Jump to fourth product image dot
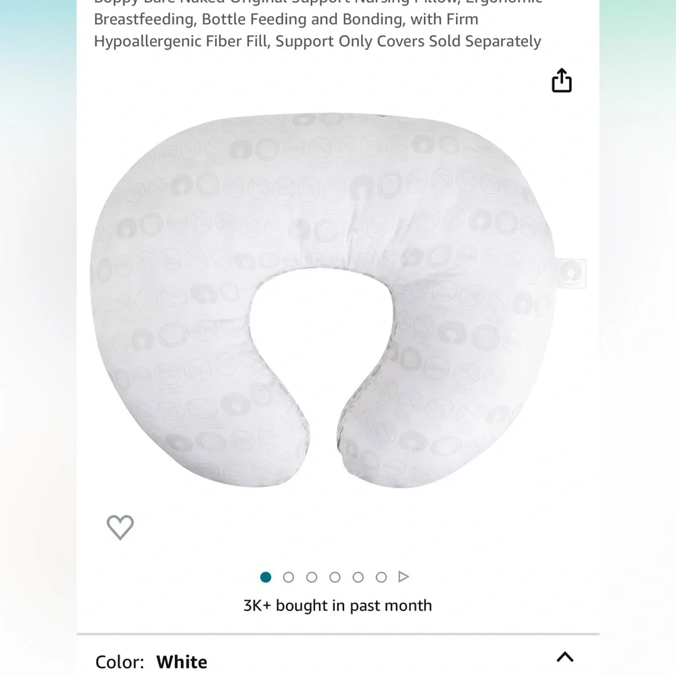The height and width of the screenshot is (676, 676). (335, 577)
